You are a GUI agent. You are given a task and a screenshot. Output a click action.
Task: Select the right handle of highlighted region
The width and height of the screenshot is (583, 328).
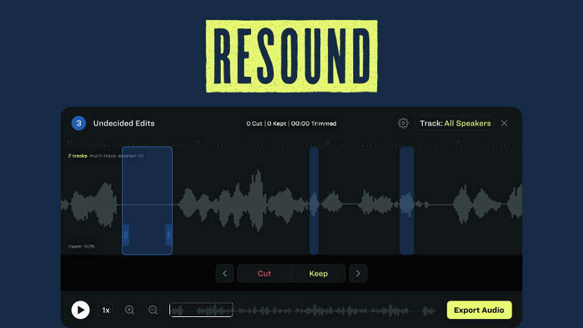169,235
